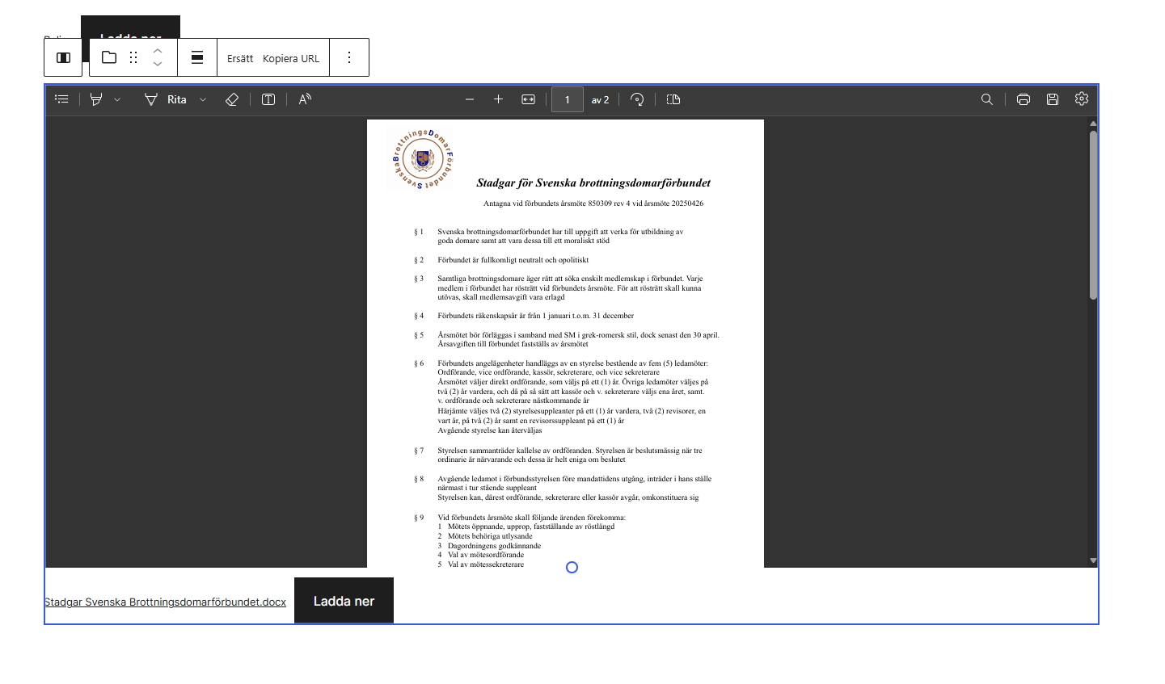Click the PDF scrollbar down arrow

pos(1093,560)
